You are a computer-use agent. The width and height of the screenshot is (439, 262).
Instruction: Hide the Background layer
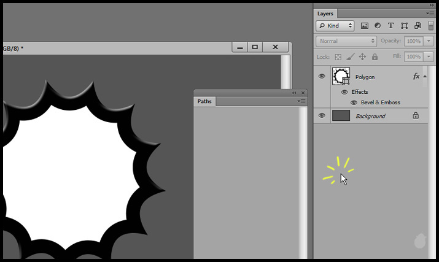(x=322, y=115)
